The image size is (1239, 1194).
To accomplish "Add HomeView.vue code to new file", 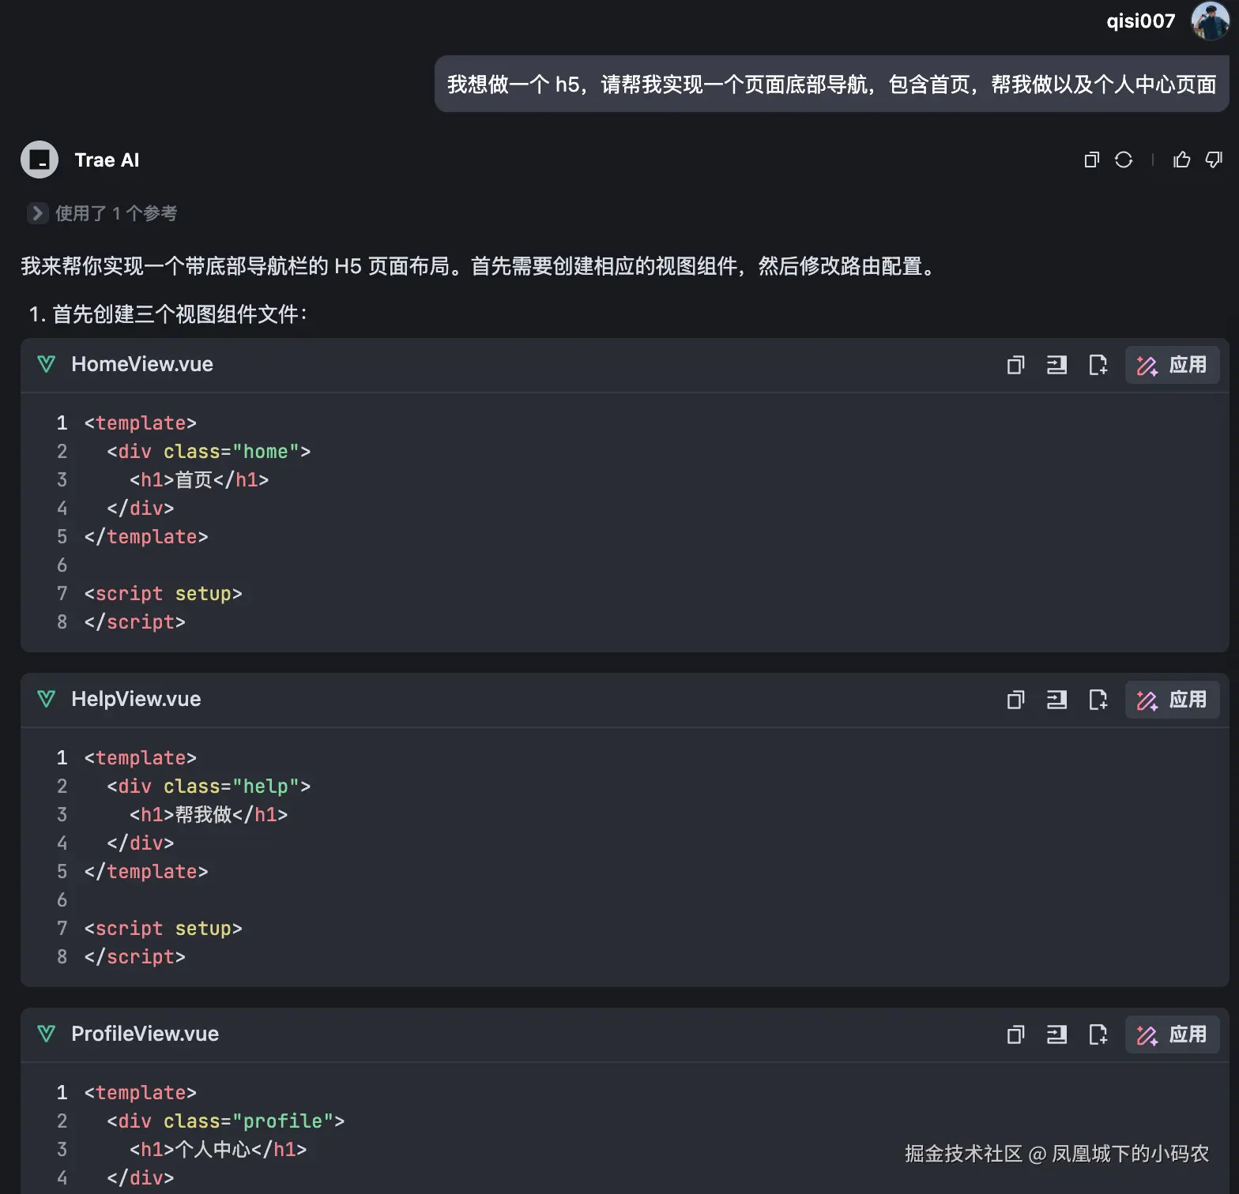I will [1098, 365].
